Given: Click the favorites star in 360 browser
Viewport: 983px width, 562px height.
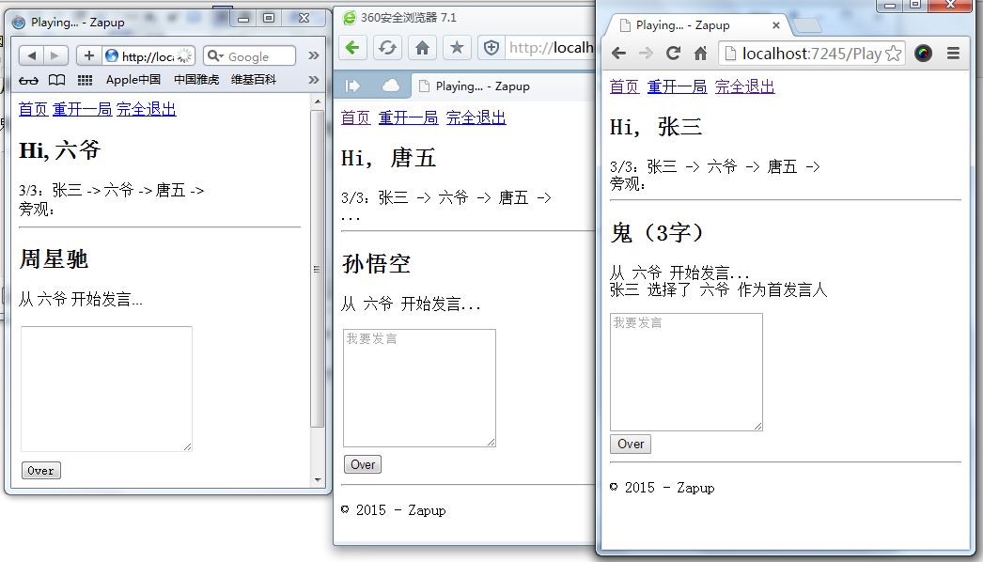Looking at the screenshot, I should [x=457, y=47].
